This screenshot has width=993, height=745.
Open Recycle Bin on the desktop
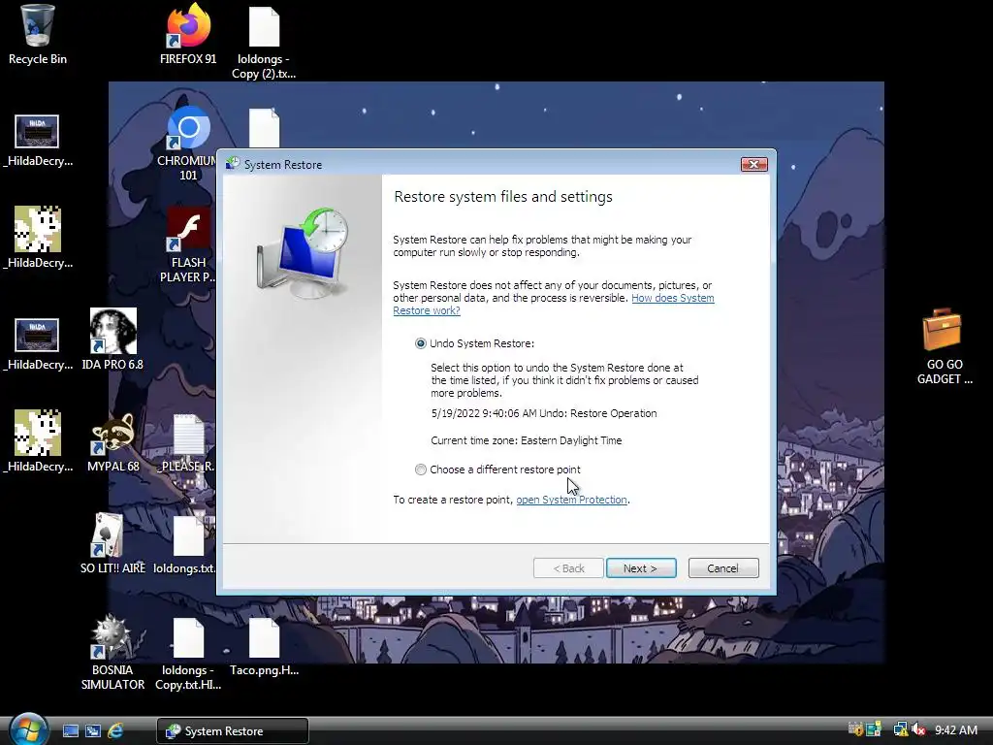click(x=38, y=35)
